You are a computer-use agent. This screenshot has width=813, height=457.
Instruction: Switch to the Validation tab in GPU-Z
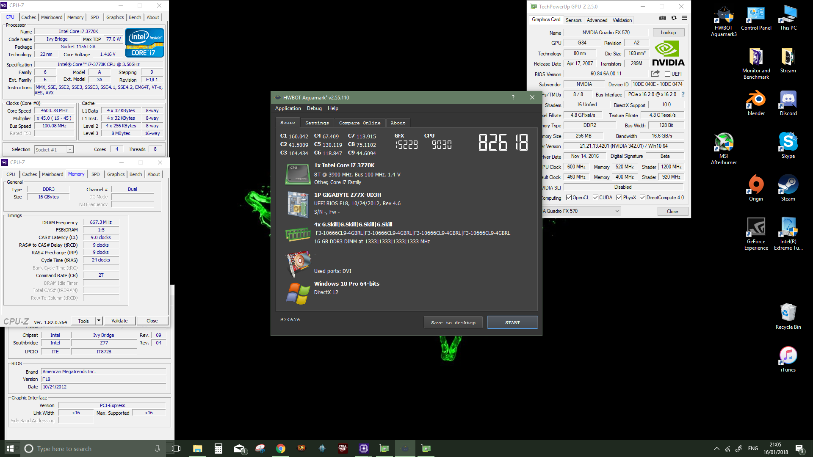[622, 20]
